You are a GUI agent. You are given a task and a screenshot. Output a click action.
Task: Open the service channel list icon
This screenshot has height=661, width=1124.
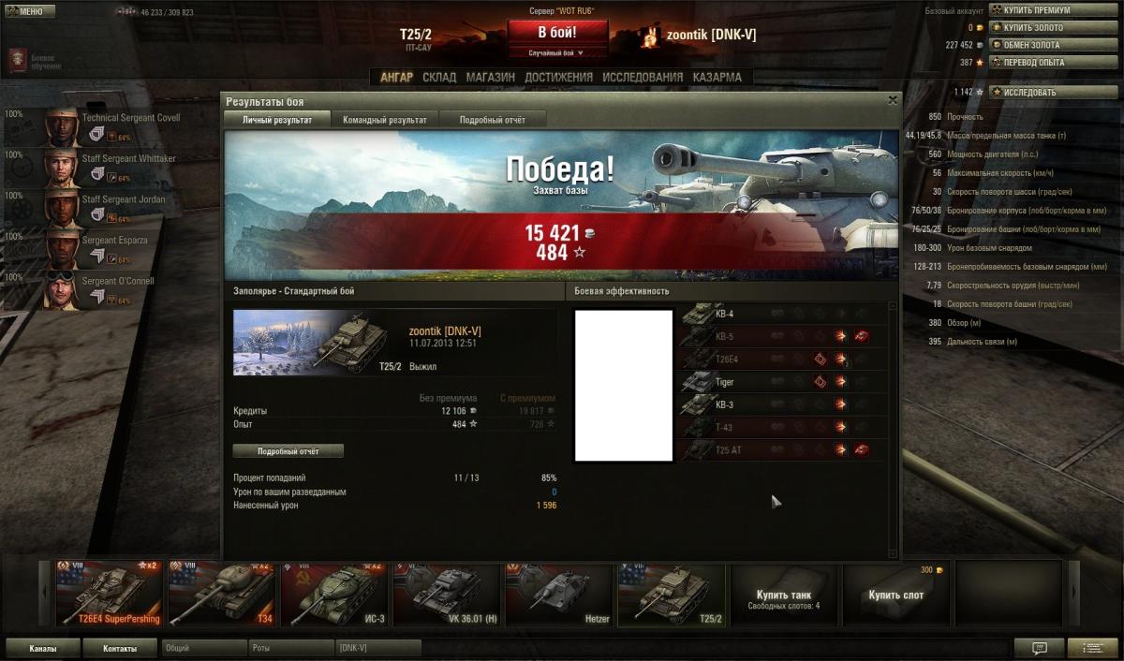pos(1092,648)
